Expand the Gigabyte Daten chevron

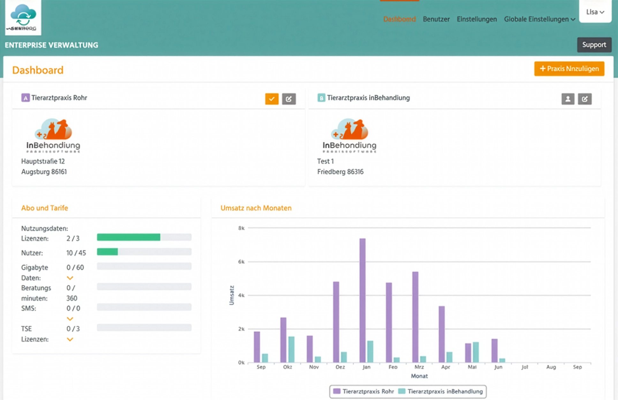pyautogui.click(x=70, y=278)
